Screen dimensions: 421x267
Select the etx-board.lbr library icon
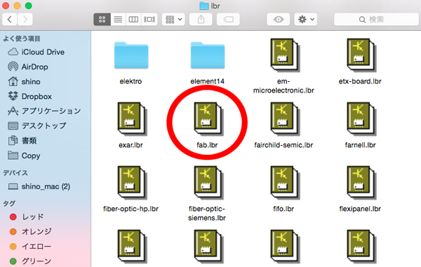[361, 55]
